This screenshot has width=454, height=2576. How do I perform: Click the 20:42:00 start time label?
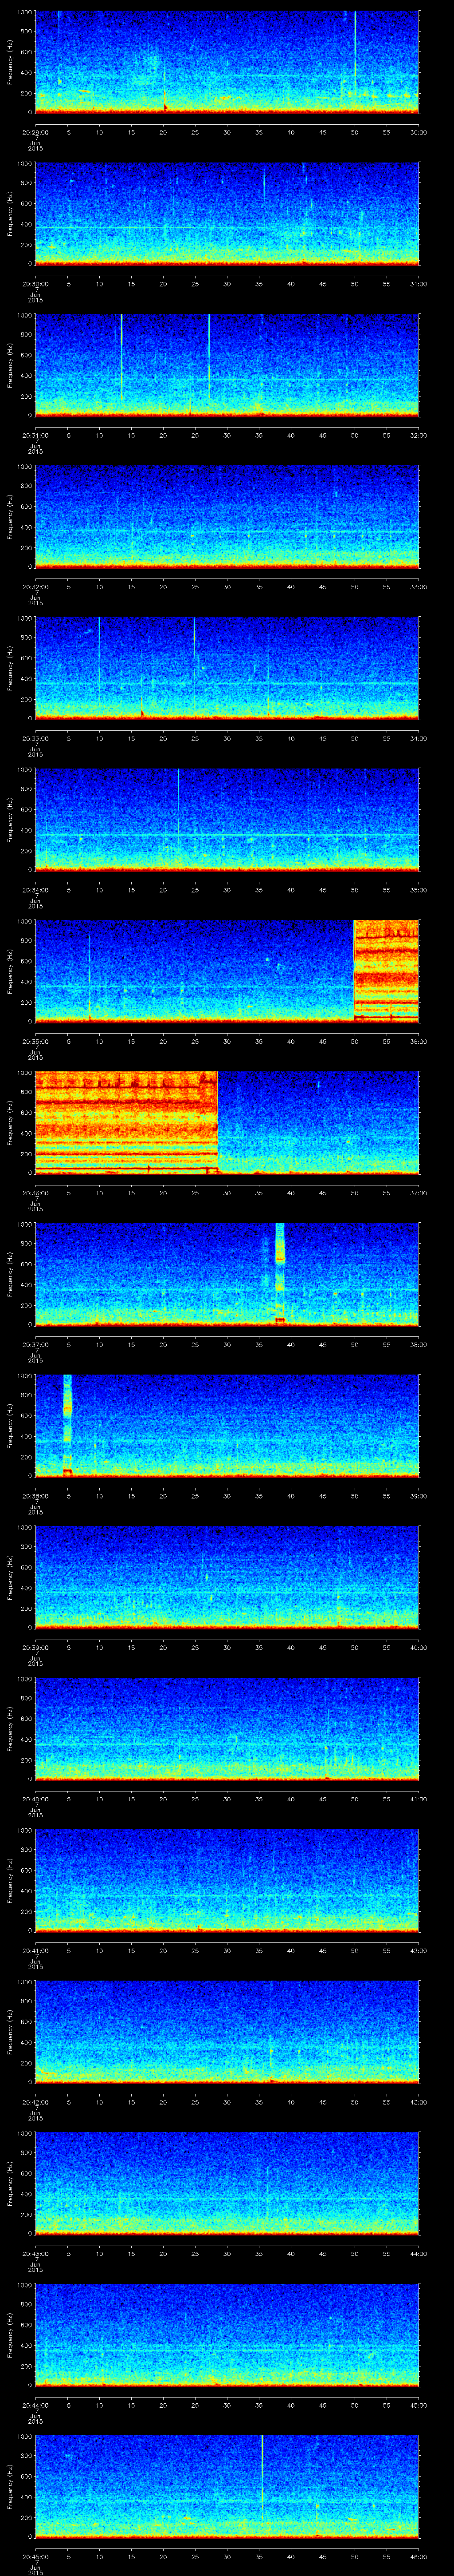[35, 2102]
